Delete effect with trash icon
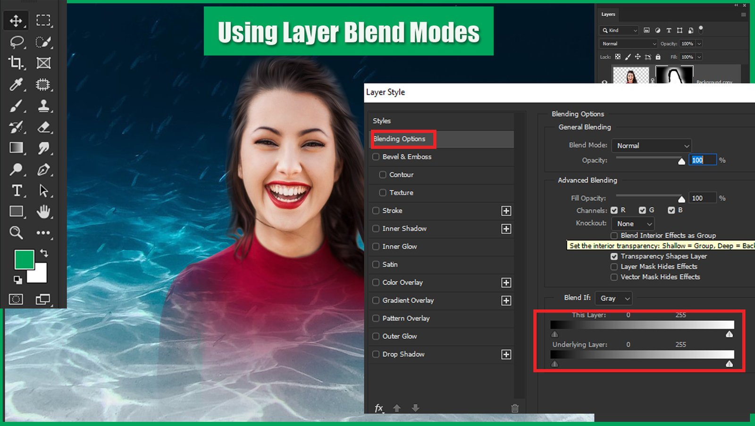 [x=515, y=408]
